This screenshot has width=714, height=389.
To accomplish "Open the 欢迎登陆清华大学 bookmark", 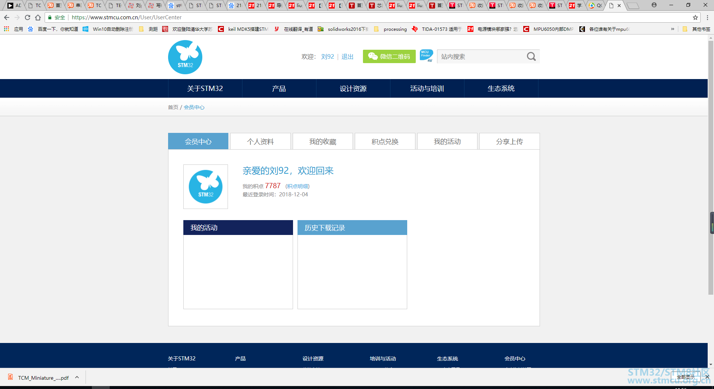I will coord(188,29).
